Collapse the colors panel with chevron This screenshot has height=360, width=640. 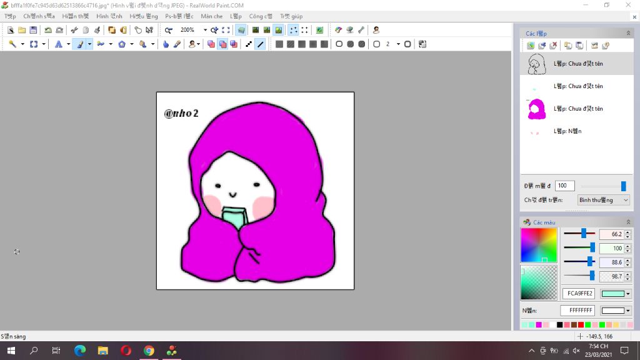tap(628, 222)
